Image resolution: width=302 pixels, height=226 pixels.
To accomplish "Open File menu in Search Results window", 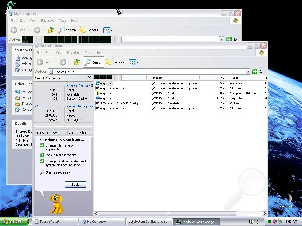I will (39, 53).
